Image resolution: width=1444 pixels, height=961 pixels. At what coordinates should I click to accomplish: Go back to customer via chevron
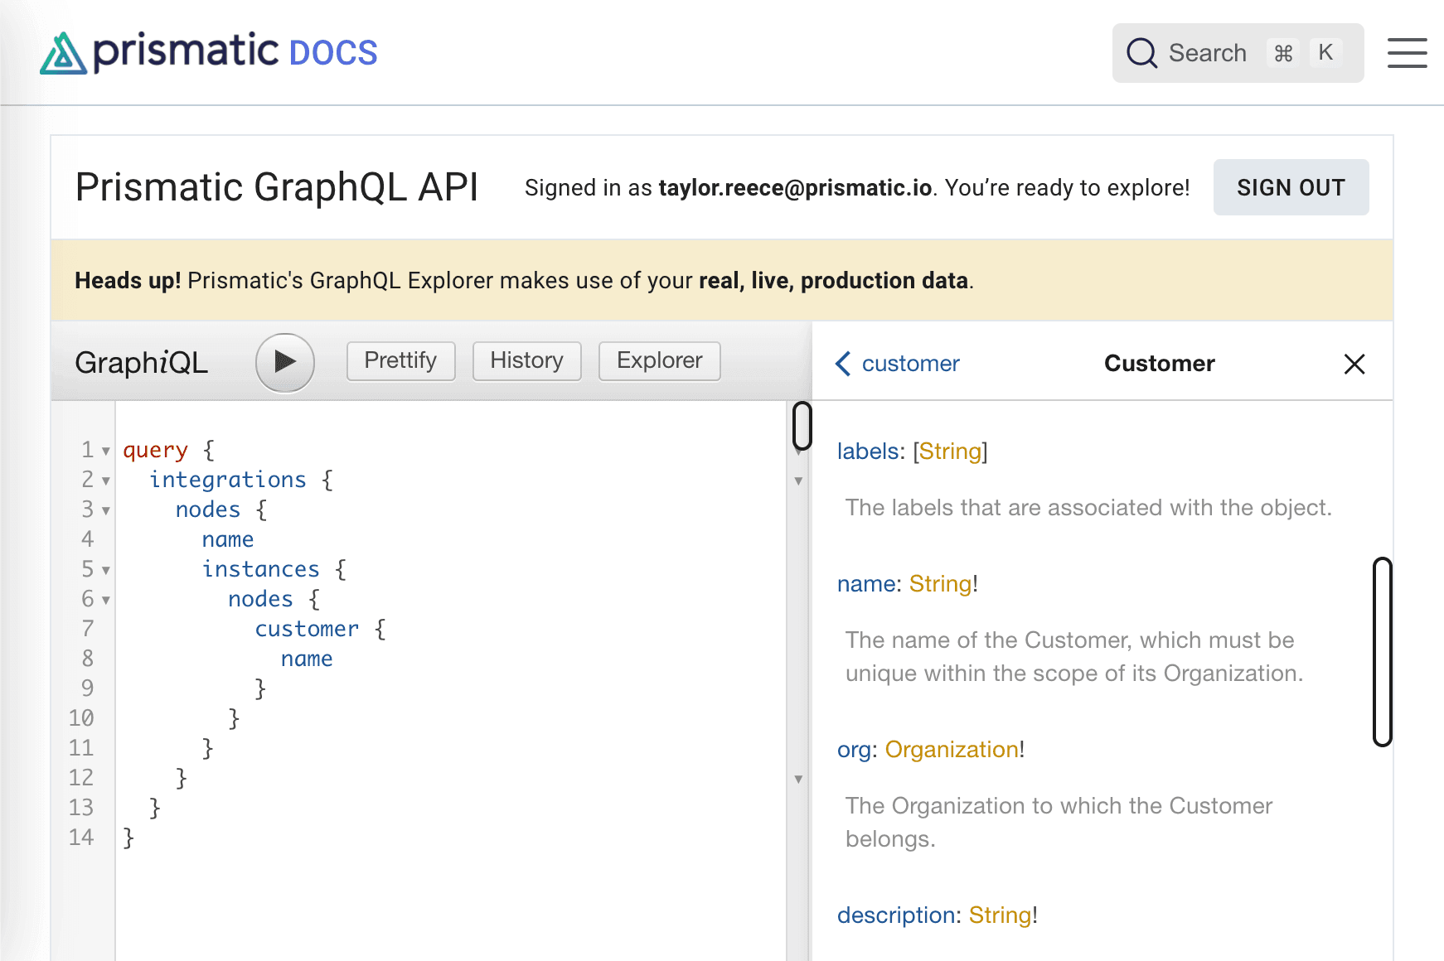[843, 364]
